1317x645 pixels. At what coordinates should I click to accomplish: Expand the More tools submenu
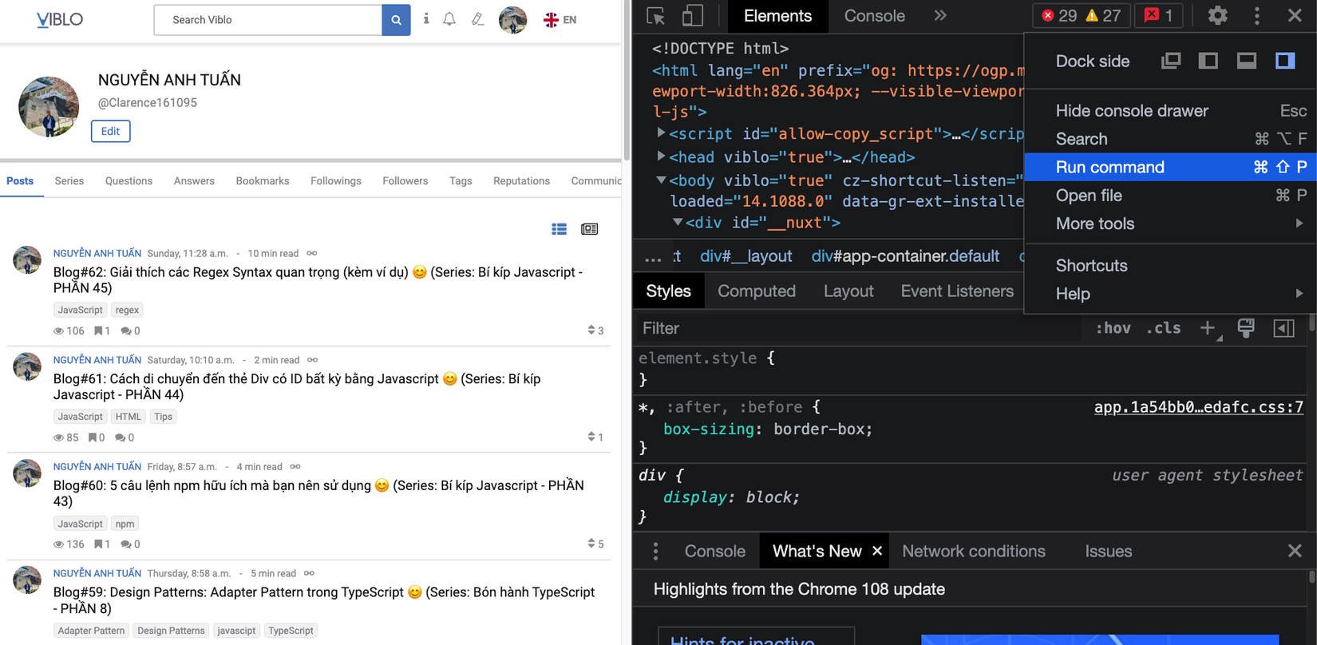click(1170, 224)
